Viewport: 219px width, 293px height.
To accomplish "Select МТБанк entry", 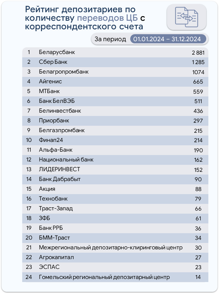I will 49,91.
